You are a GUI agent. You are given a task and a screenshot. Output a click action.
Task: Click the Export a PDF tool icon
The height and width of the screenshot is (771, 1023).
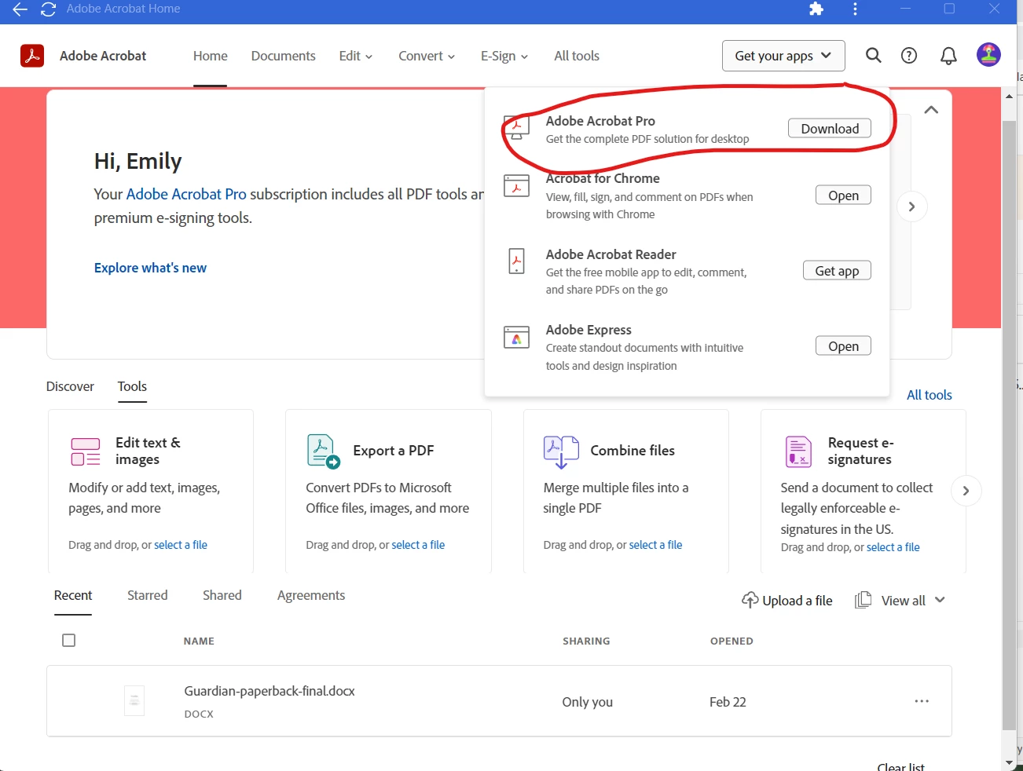(324, 451)
